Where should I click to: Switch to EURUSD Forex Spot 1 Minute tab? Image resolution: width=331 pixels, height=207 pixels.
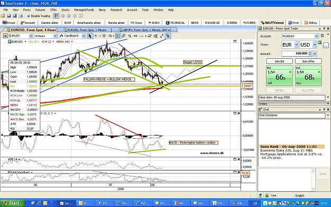coord(85,30)
